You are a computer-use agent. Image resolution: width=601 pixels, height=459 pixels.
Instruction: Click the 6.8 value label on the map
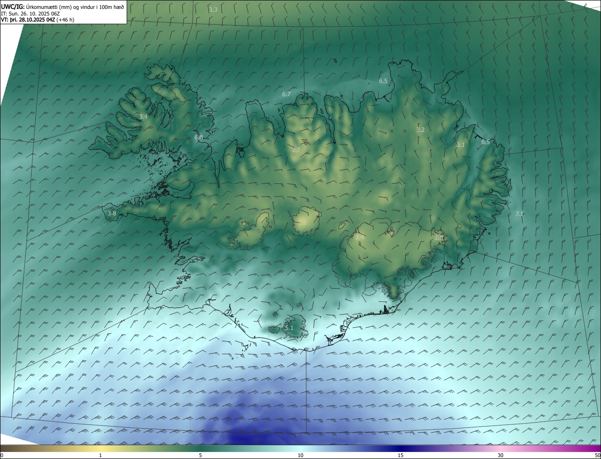pos(199,138)
